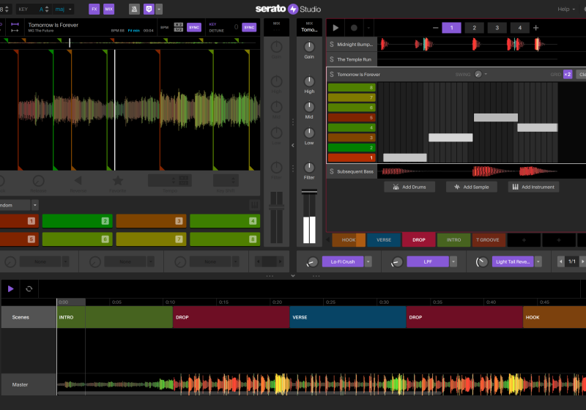Open the Random mode dropdown arrow

coord(34,205)
